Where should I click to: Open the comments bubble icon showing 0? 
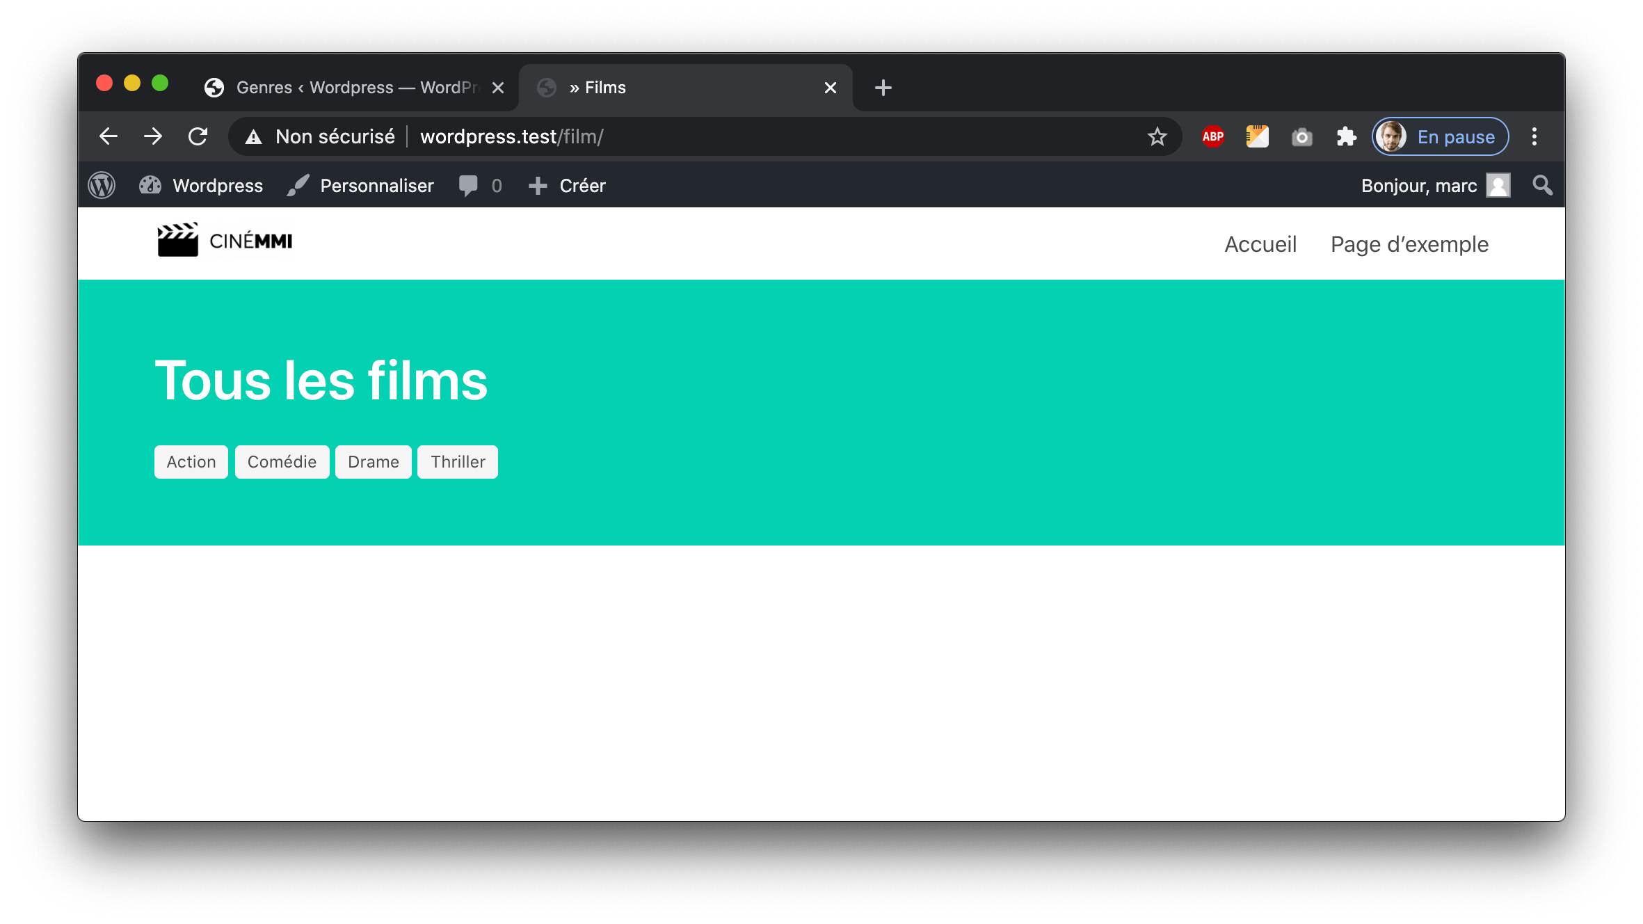pyautogui.click(x=469, y=185)
